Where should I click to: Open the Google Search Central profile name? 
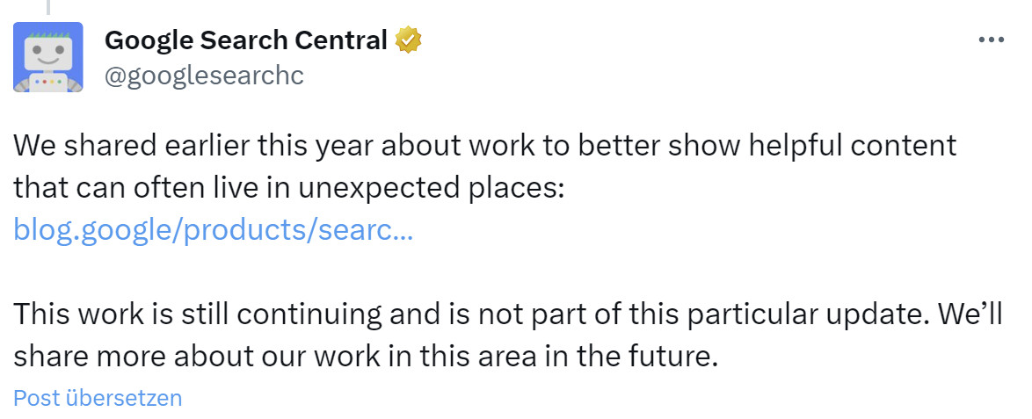click(246, 40)
